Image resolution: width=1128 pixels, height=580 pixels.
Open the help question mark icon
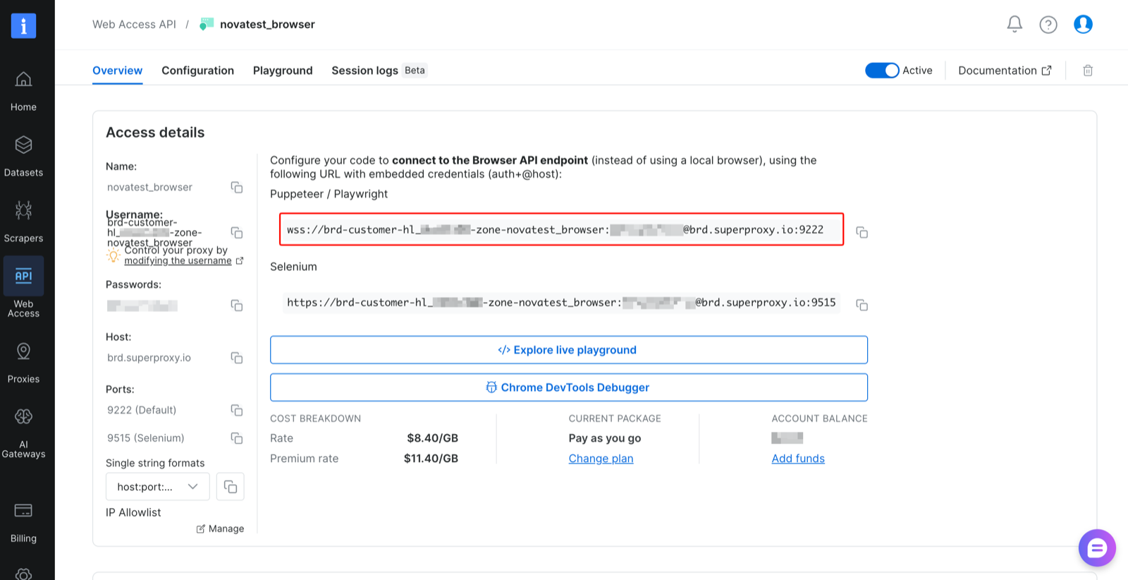[x=1048, y=25]
